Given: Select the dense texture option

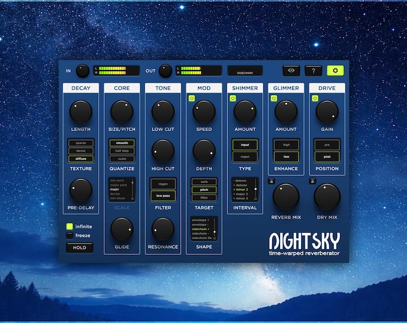Looking at the screenshot, I should (81, 151).
